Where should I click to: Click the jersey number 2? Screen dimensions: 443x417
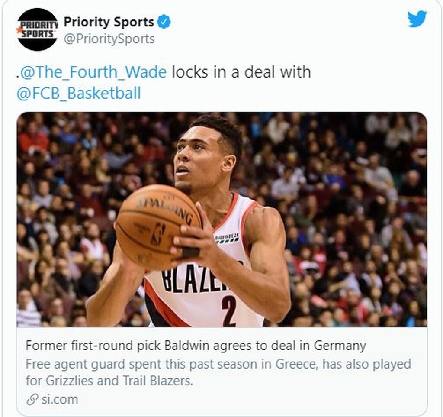click(x=229, y=311)
